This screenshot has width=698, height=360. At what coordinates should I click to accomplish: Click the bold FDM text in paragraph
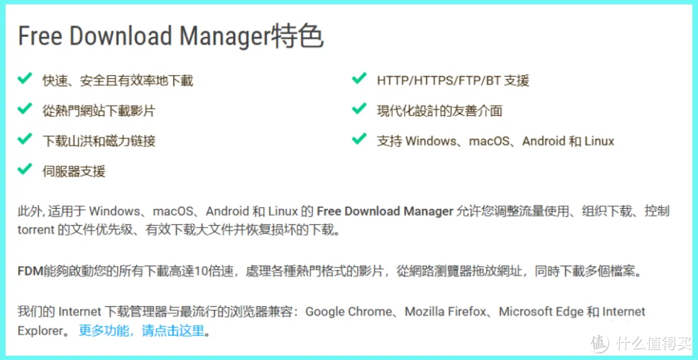click(30, 271)
